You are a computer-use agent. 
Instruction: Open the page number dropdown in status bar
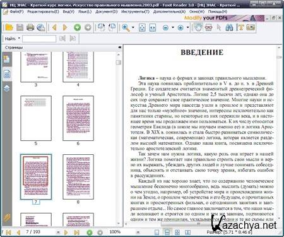(x=58, y=232)
